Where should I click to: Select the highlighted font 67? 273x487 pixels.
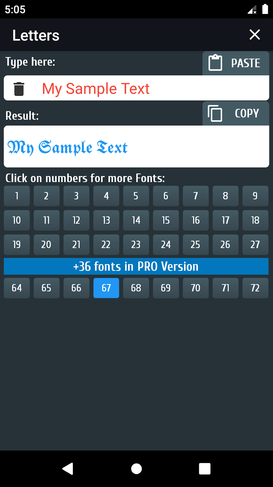(x=106, y=288)
